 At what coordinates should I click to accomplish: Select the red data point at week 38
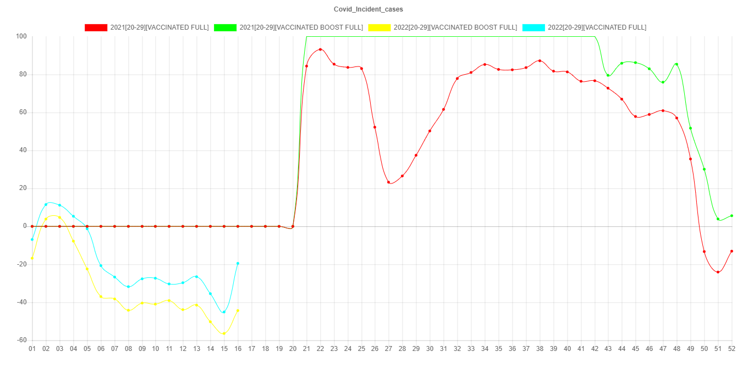click(540, 60)
